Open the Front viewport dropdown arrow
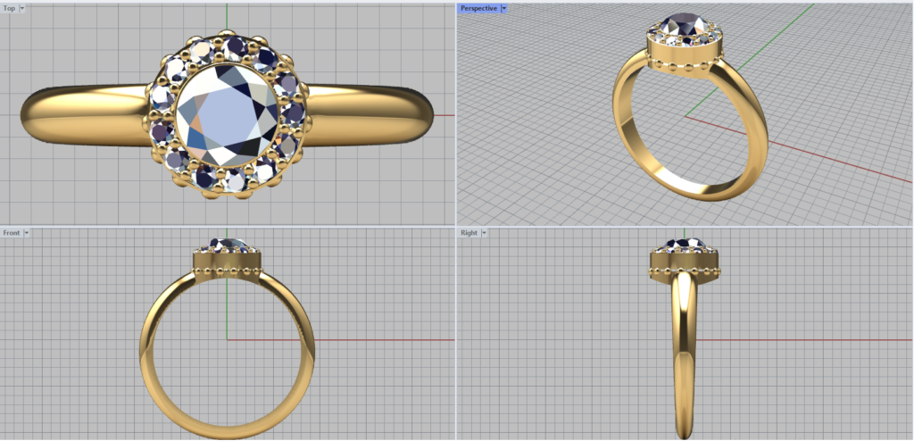The image size is (914, 441). pyautogui.click(x=27, y=233)
